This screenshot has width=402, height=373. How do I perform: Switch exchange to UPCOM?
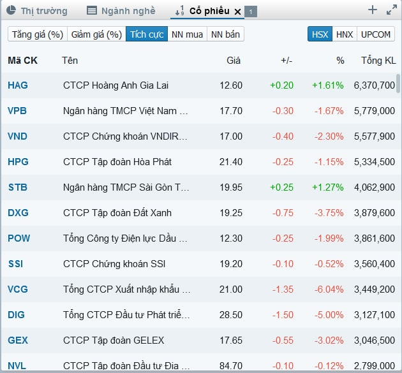coord(375,34)
